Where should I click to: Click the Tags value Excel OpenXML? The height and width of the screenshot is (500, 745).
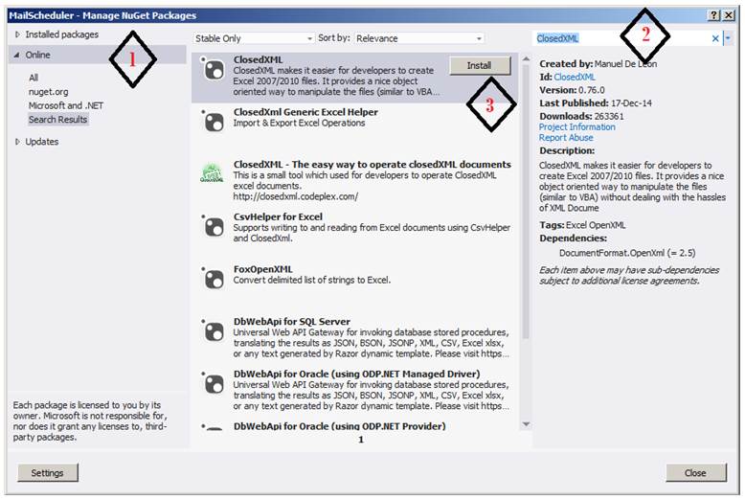(x=596, y=225)
